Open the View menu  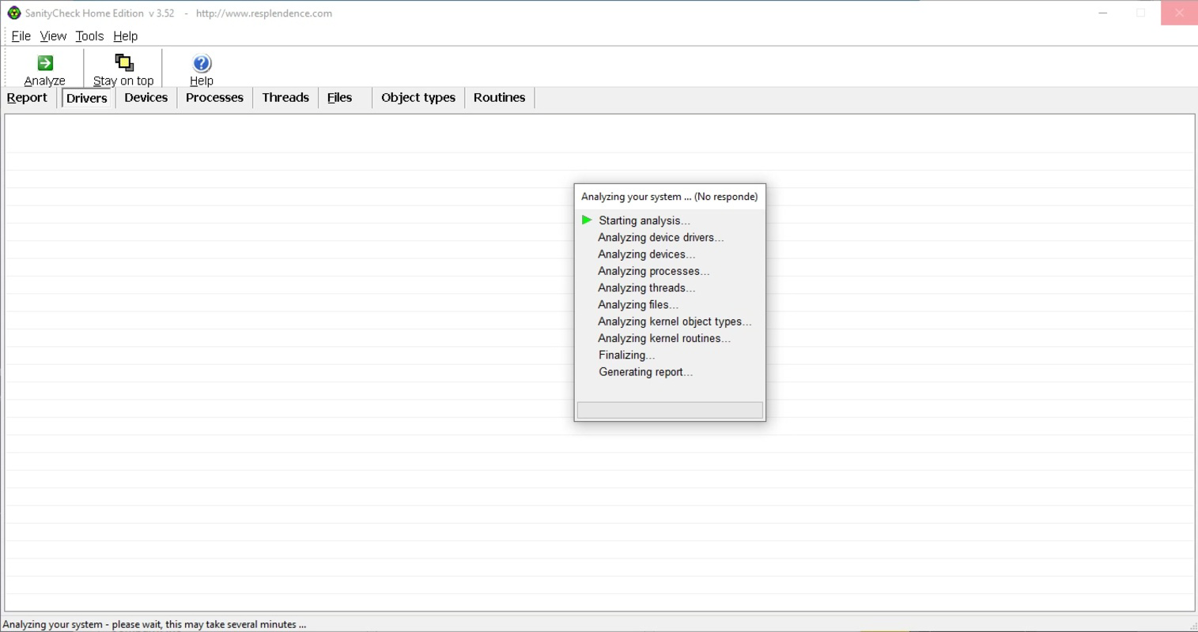point(53,36)
